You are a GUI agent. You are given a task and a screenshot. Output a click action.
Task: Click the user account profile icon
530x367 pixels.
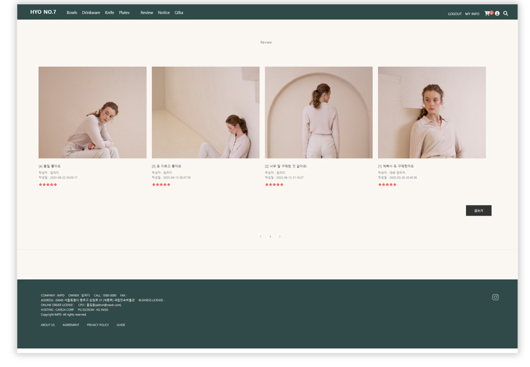click(x=497, y=14)
